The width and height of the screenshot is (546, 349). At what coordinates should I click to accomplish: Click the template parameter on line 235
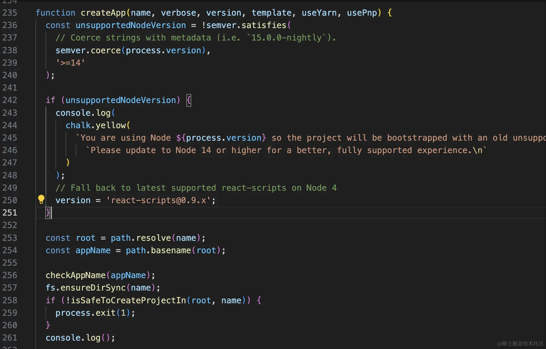pyautogui.click(x=271, y=13)
